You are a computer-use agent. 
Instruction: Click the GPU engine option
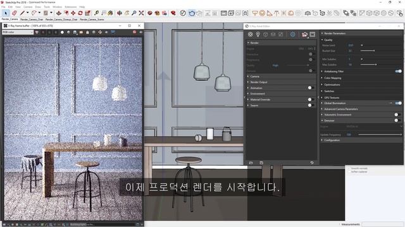pyautogui.click(x=310, y=49)
